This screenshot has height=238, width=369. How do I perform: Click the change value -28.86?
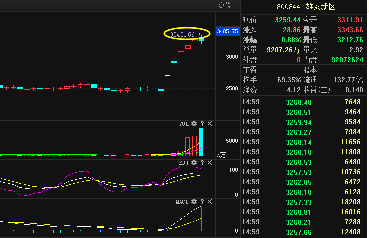pyautogui.click(x=291, y=30)
